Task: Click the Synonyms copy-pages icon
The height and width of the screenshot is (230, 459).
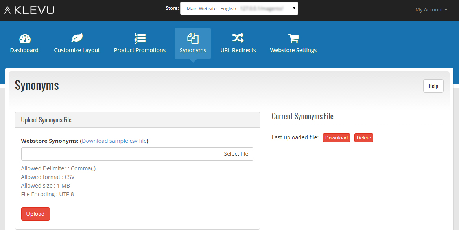Action: [x=193, y=38]
